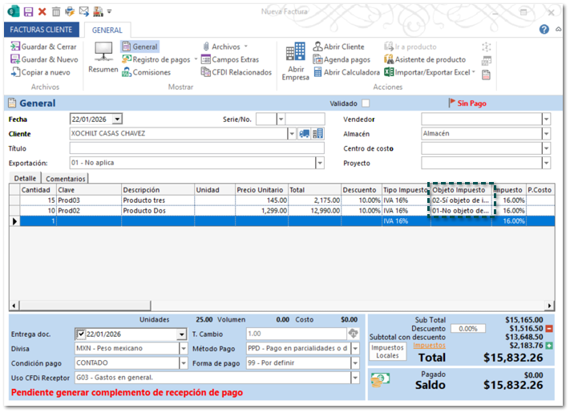Click the help question mark icon
The image size is (570, 413).
544,30
